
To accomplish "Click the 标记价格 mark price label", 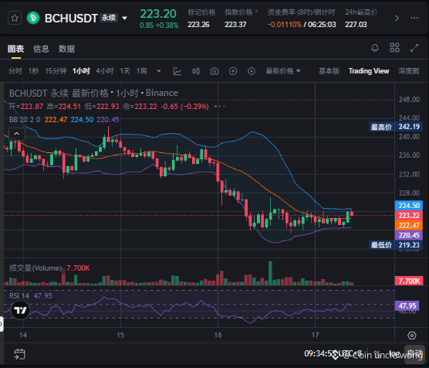I will click(x=201, y=12).
